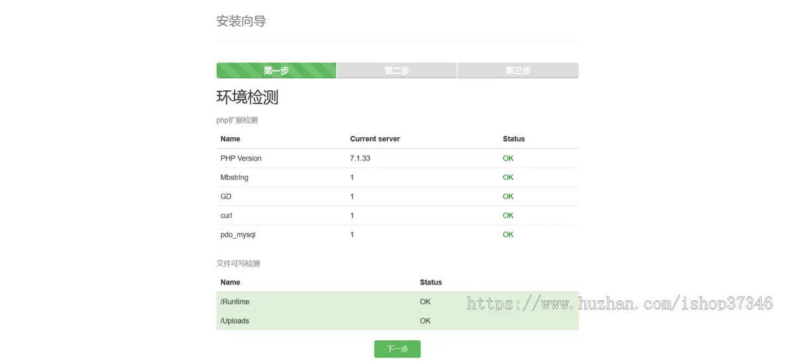Click the /Runtime directory row
The width and height of the screenshot is (795, 364).
pyautogui.click(x=397, y=302)
